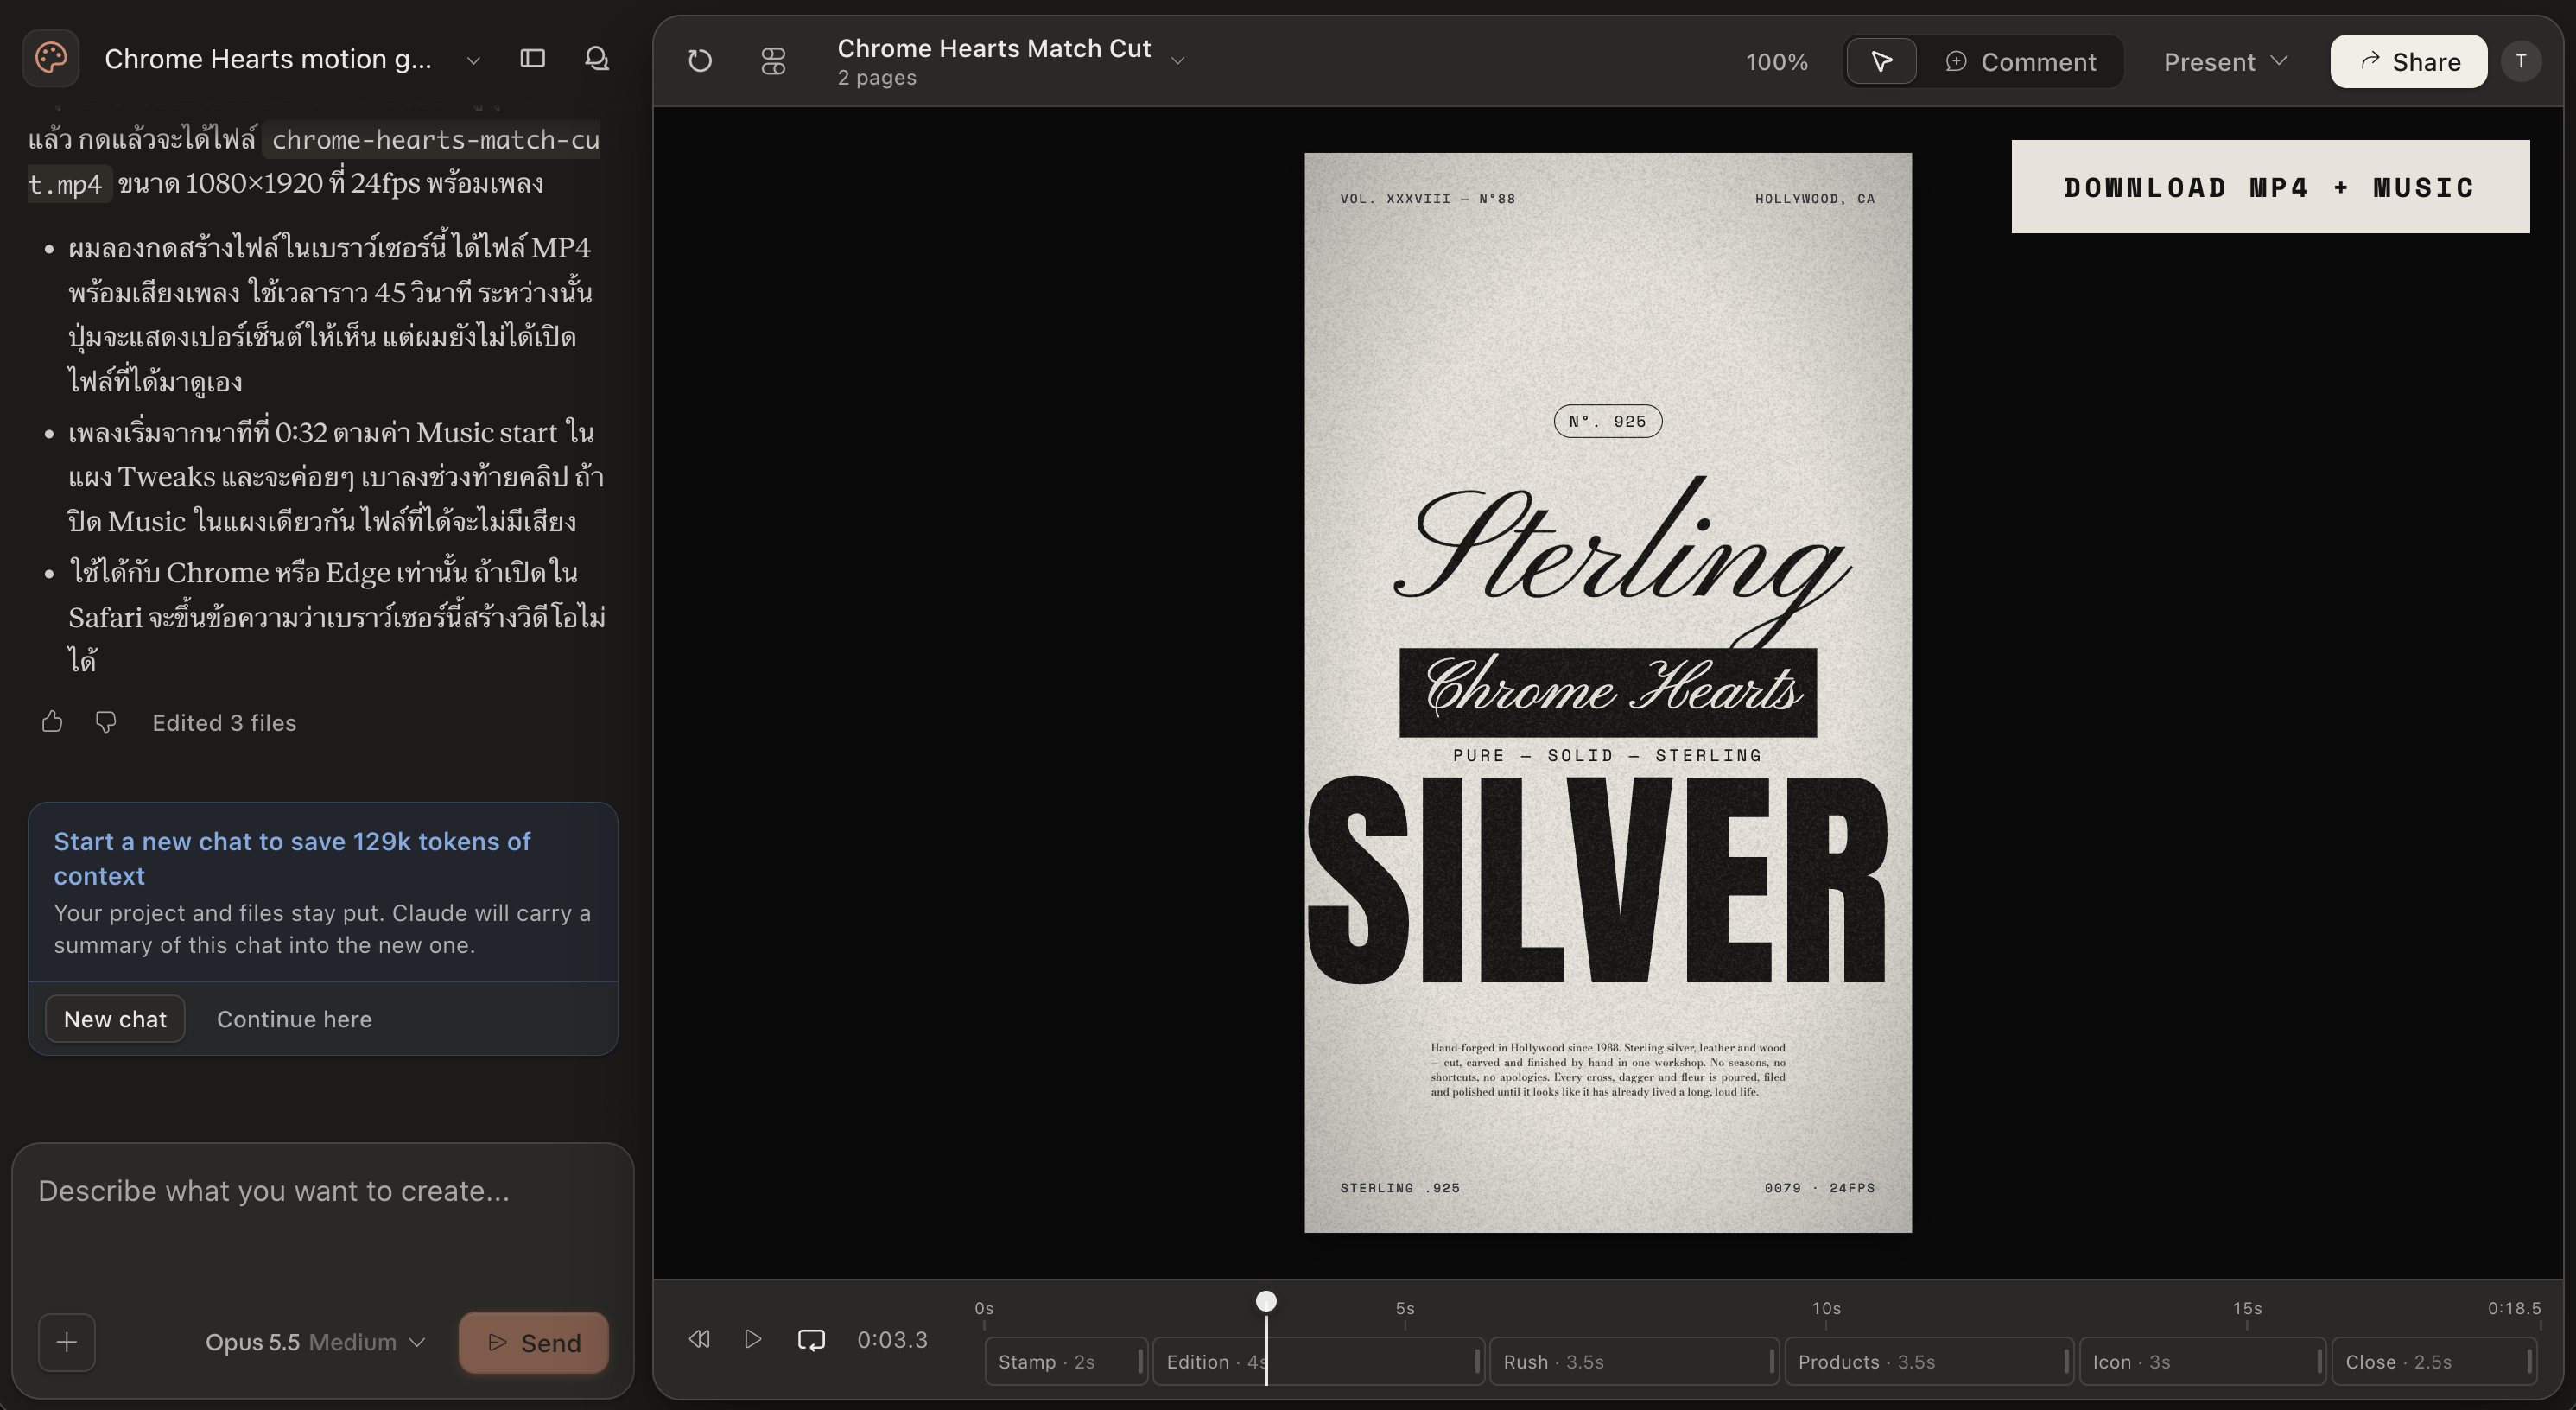
Task: Click the STERLING .925 poster footer text
Action: 1400,1187
